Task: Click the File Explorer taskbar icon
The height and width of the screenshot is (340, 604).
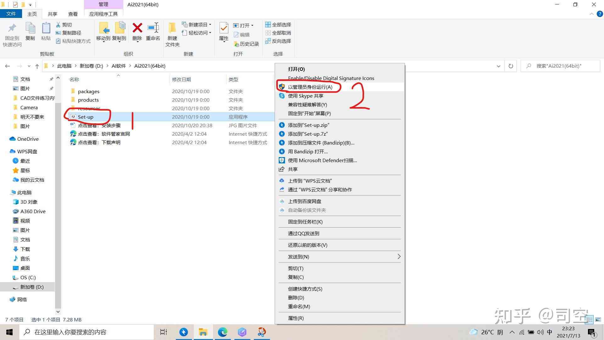Action: click(x=203, y=332)
